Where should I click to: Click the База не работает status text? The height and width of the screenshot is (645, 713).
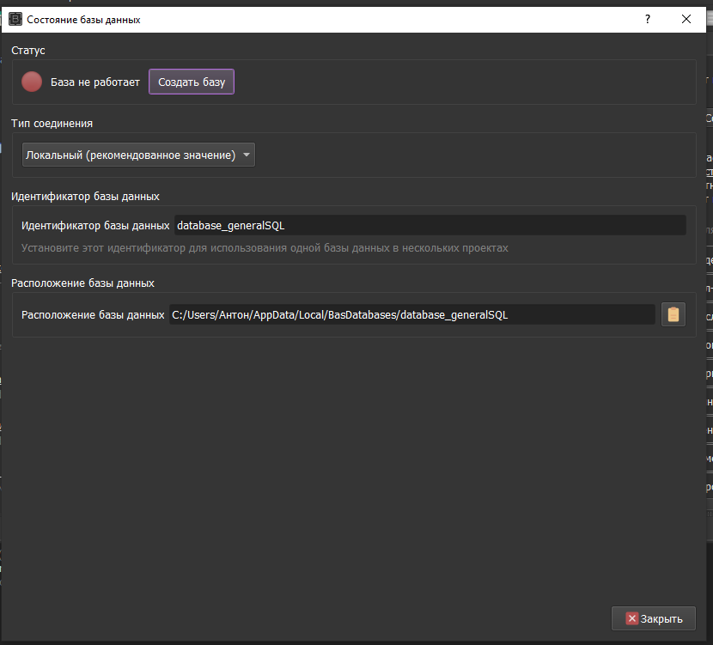coord(94,82)
